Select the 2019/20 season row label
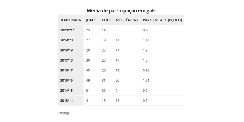Image resolution: width=244 pixels, height=122 pixels. tap(67, 40)
